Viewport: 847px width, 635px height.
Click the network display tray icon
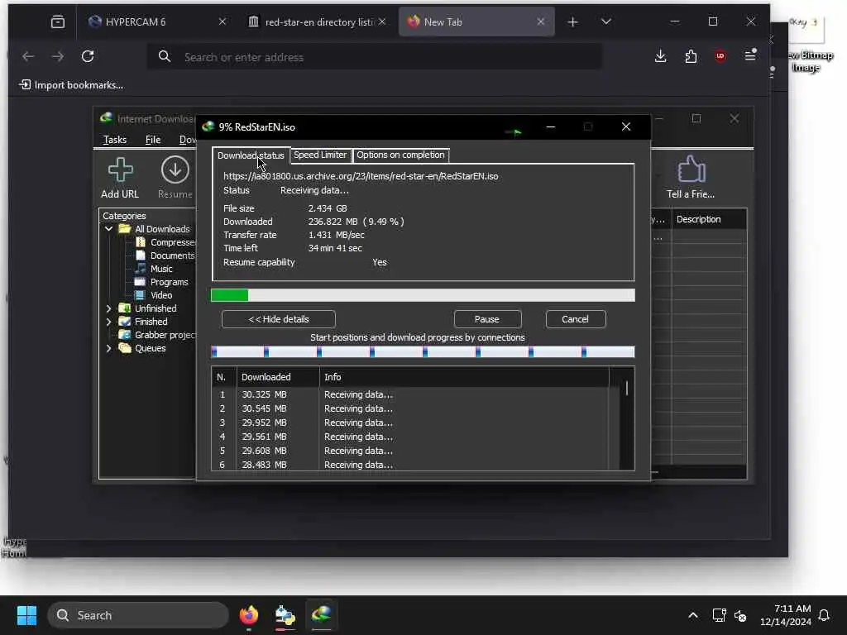(719, 615)
